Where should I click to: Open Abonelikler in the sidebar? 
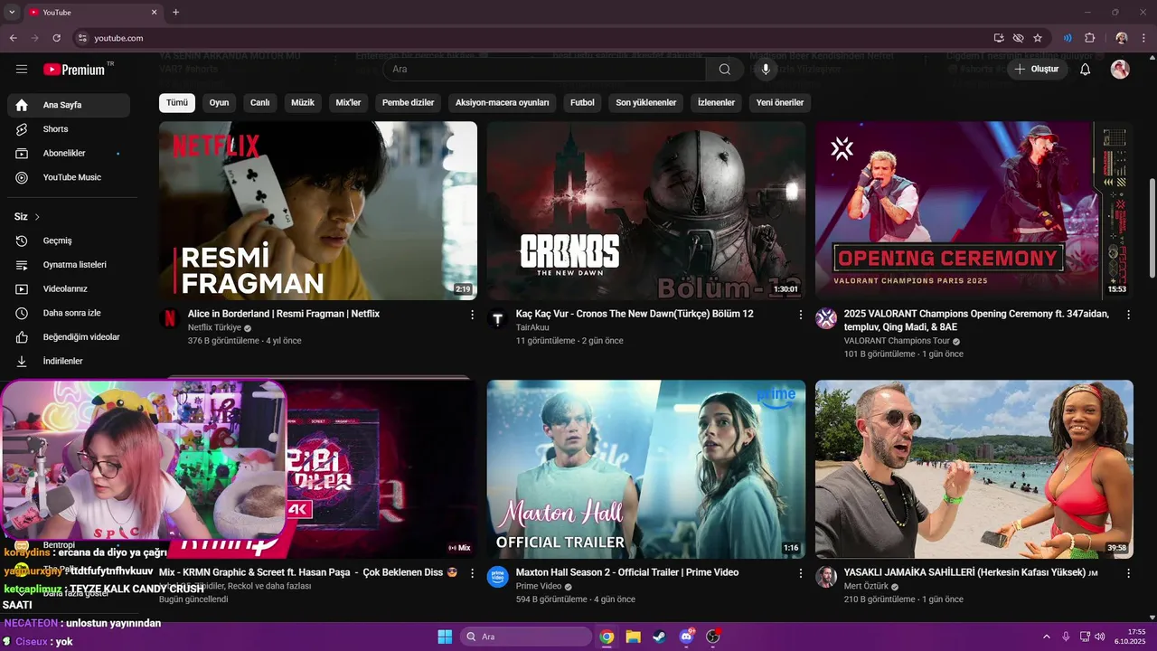[x=69, y=154]
